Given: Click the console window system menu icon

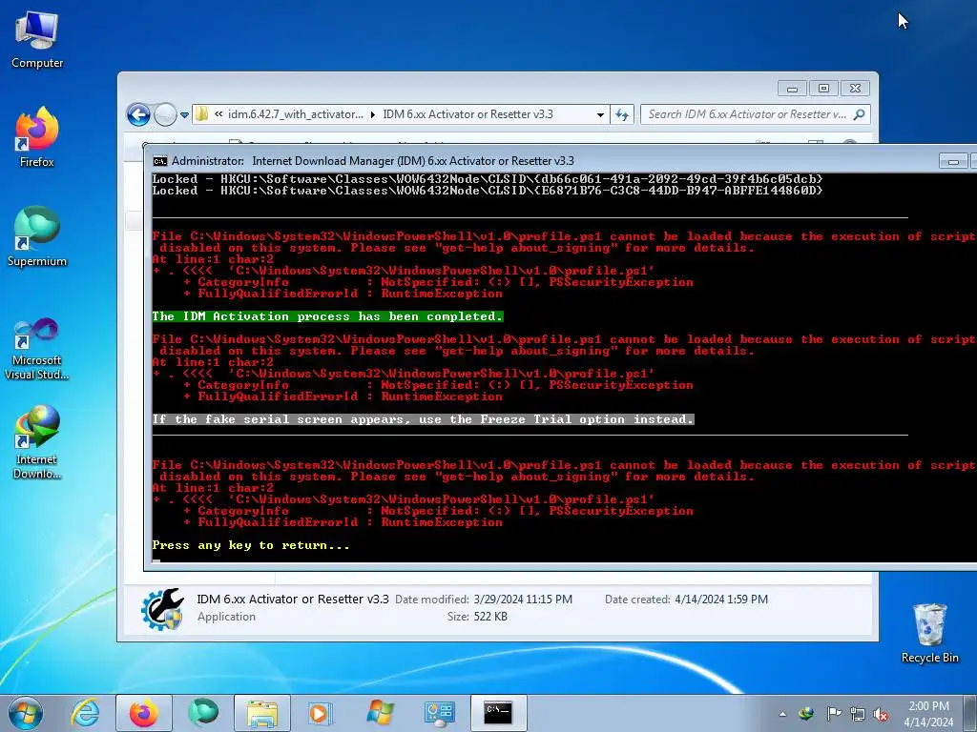Looking at the screenshot, I should 160,161.
